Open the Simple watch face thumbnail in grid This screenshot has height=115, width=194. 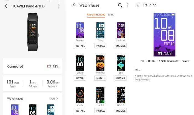pyautogui.click(x=80, y=63)
